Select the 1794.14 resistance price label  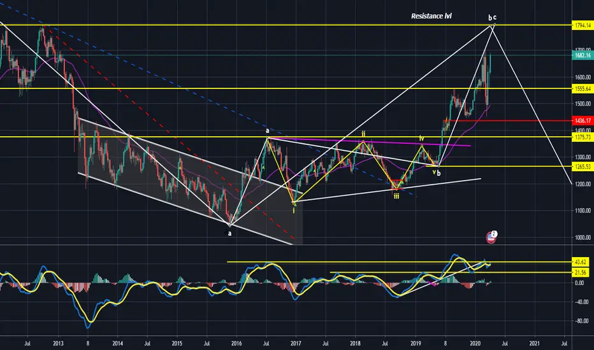pos(583,25)
